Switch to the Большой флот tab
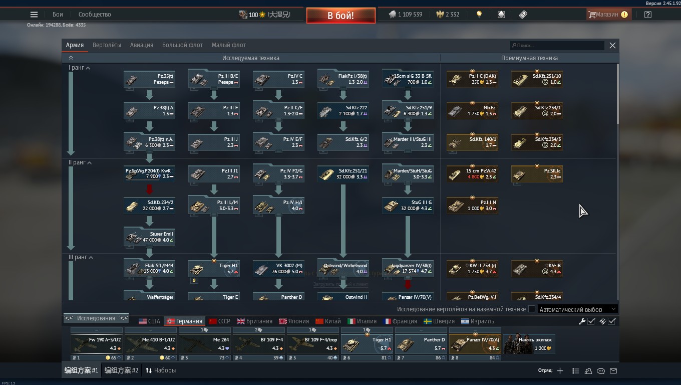Screen dimensions: 681x385 click(x=182, y=45)
